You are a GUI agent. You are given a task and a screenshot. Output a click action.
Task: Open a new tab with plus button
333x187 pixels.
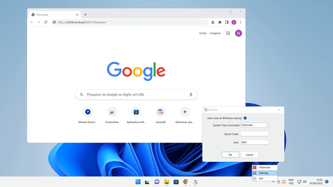86,15
